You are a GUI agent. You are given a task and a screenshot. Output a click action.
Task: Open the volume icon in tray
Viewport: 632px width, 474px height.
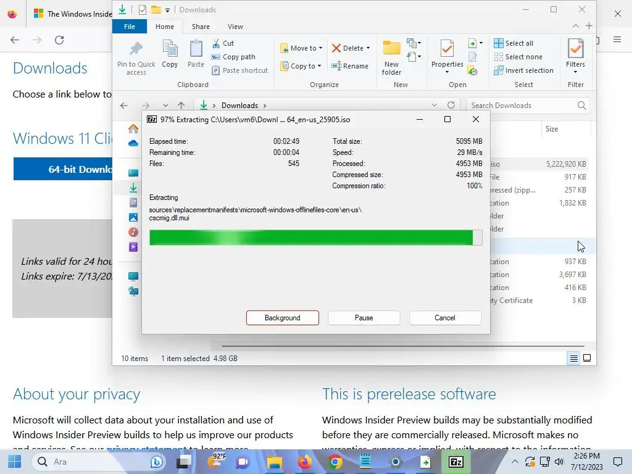[x=559, y=462]
